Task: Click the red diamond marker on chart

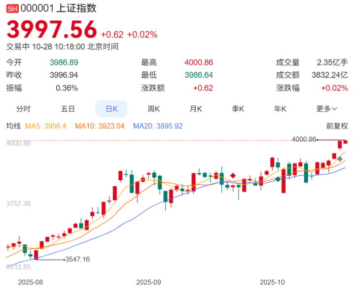Action: pyautogui.click(x=233, y=175)
